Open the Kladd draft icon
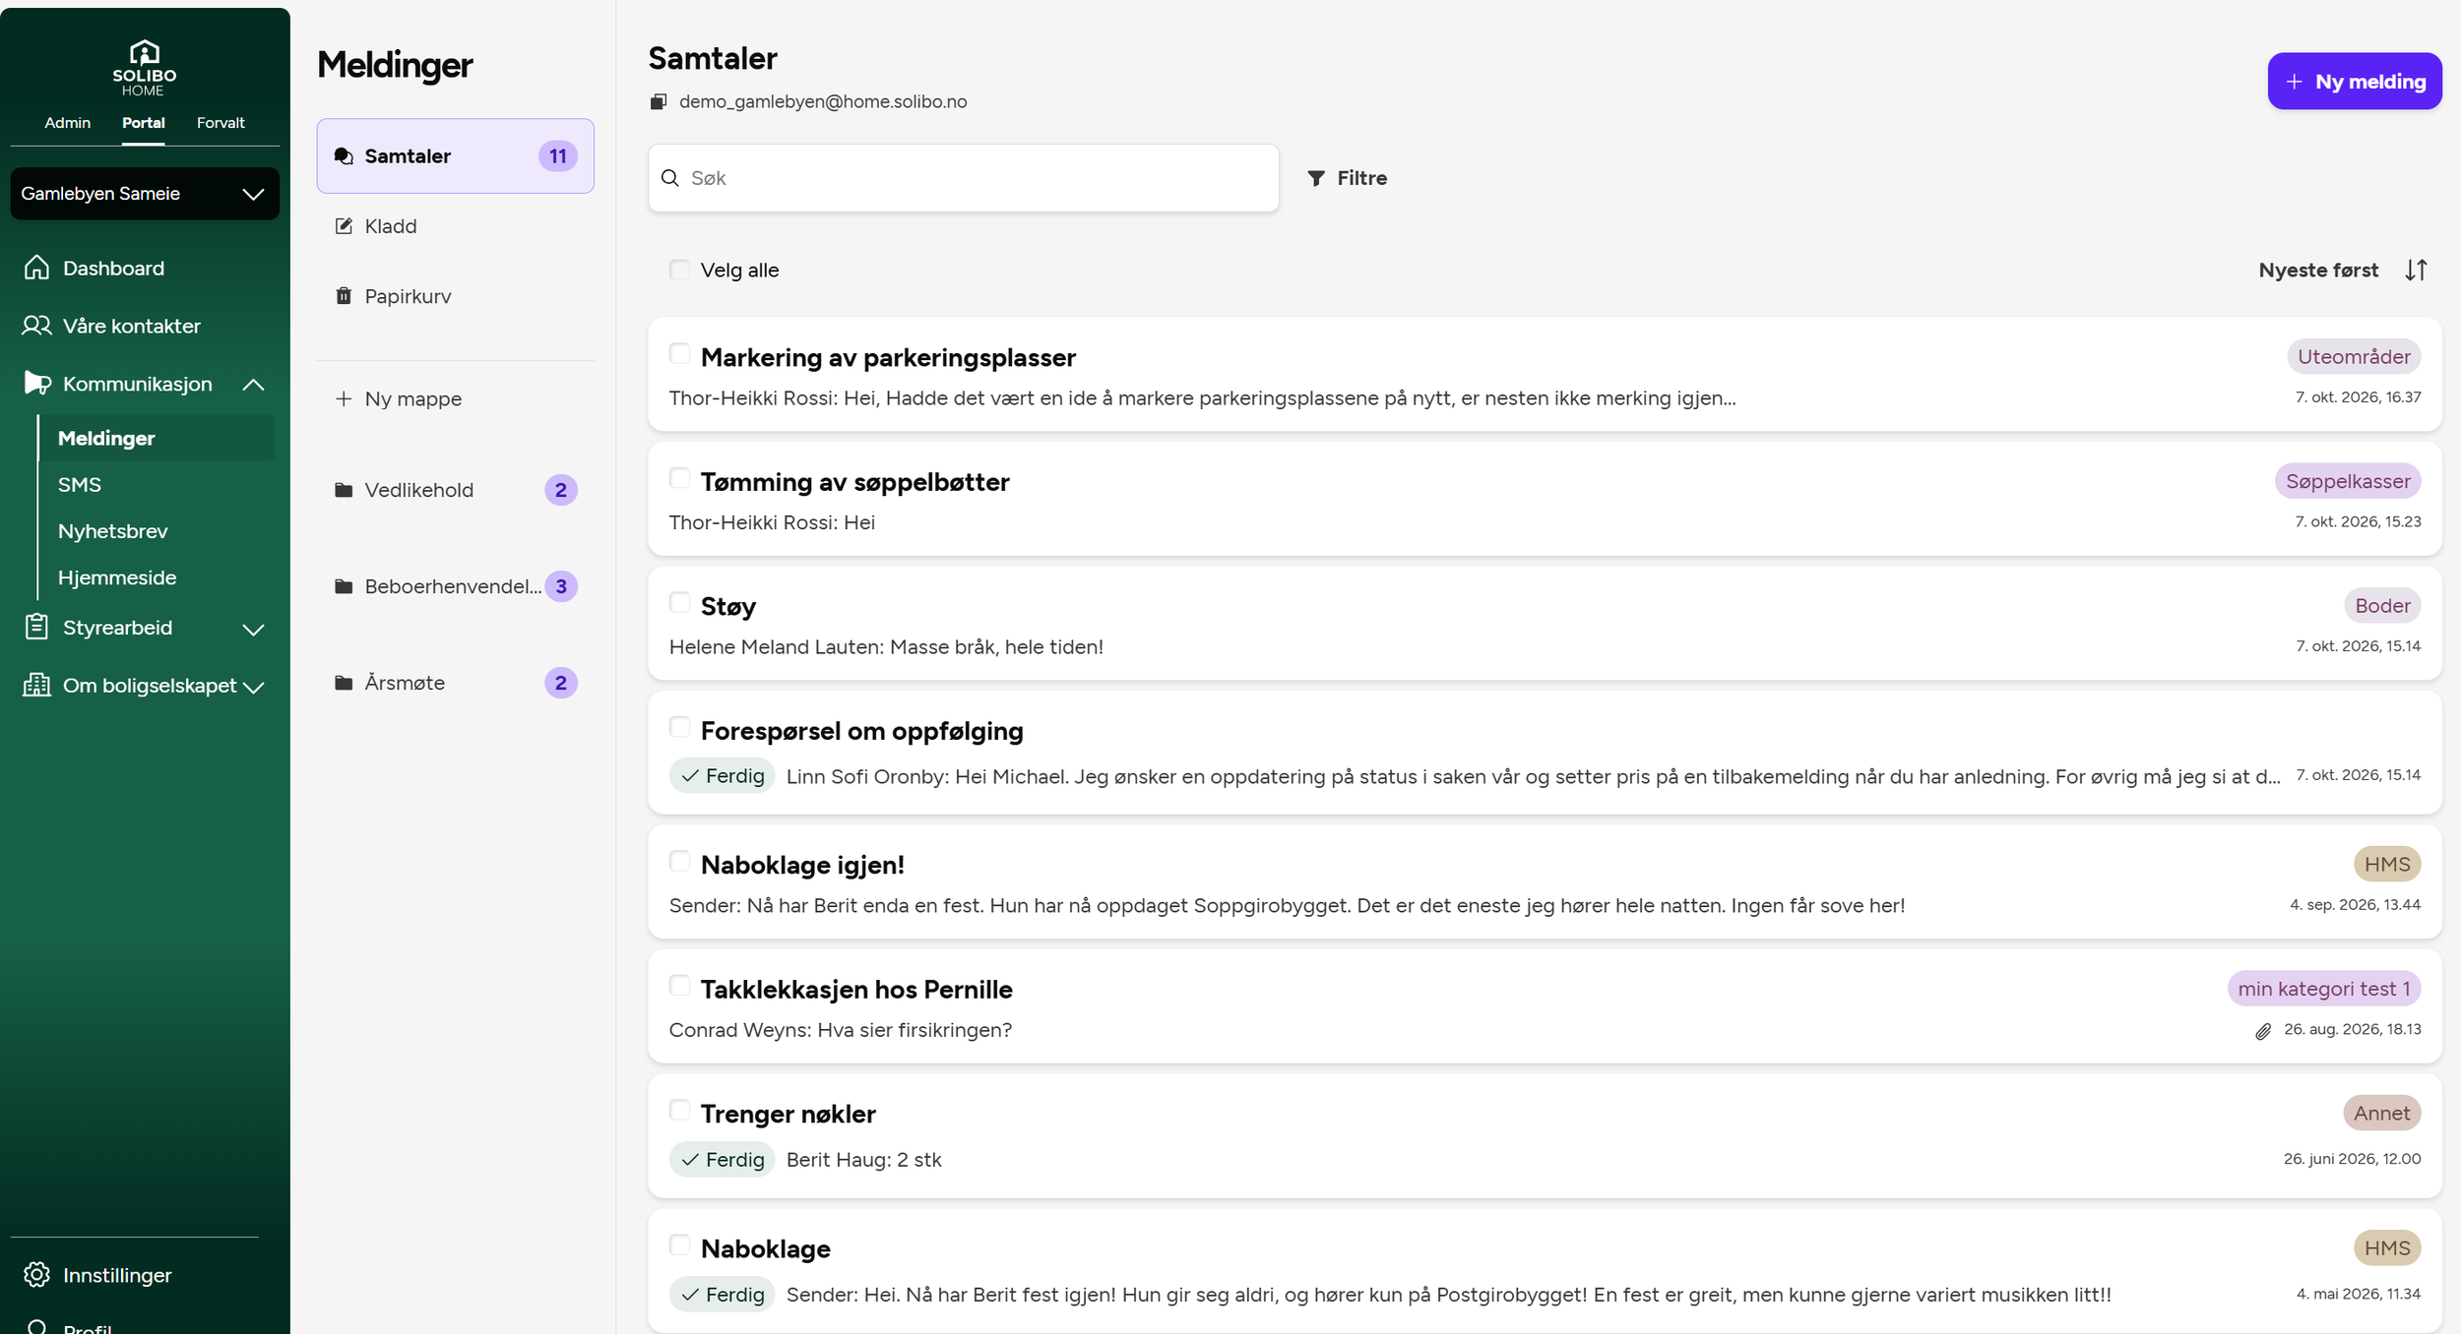Screen dimensions: 2461x1334 click(344, 226)
